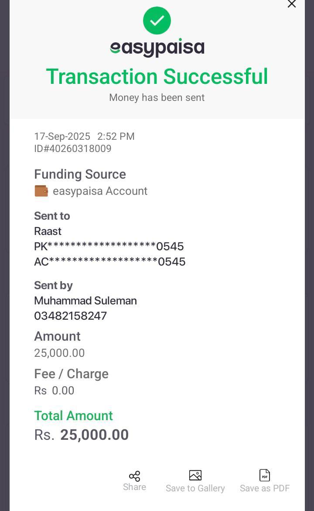
Task: Click the green success checkmark icon
Action: [157, 21]
